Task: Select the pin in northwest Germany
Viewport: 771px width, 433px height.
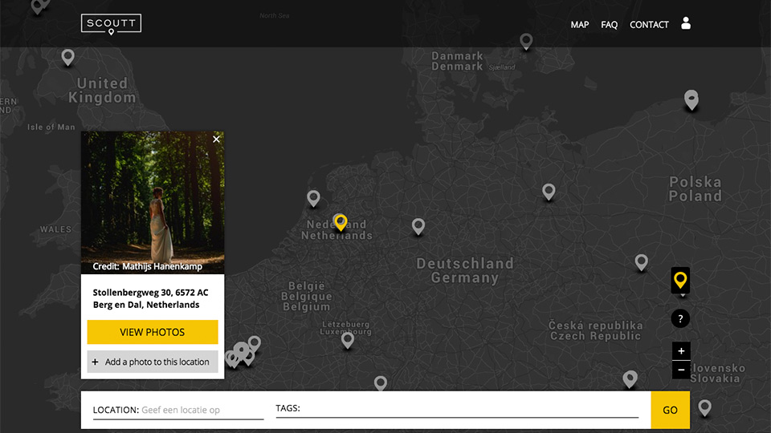Action: point(418,226)
